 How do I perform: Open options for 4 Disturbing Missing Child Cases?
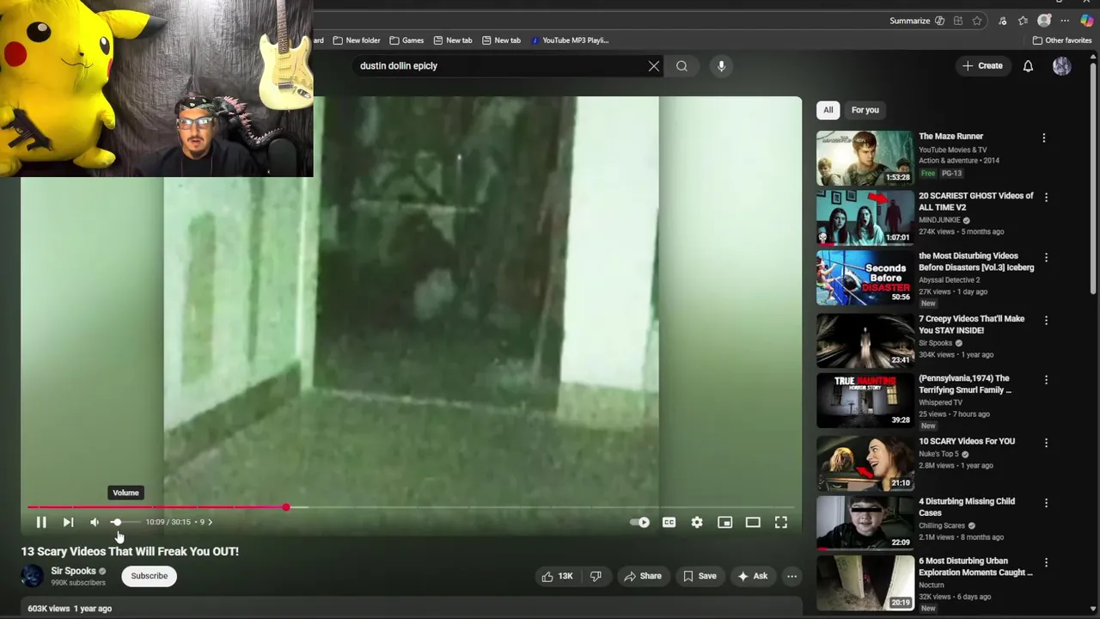[x=1046, y=503]
